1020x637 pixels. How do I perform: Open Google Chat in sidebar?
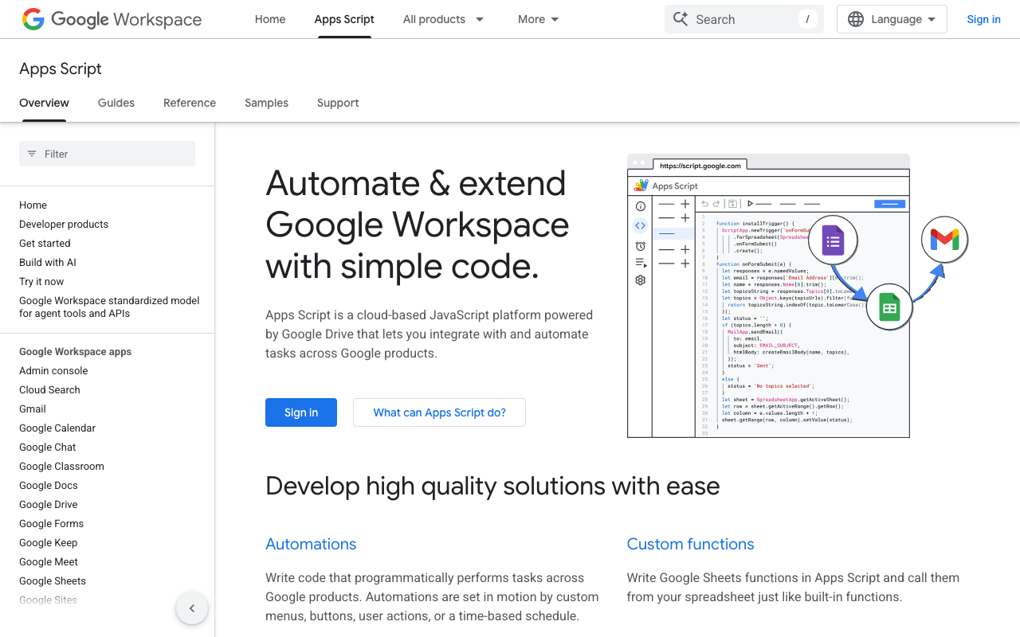coord(48,447)
